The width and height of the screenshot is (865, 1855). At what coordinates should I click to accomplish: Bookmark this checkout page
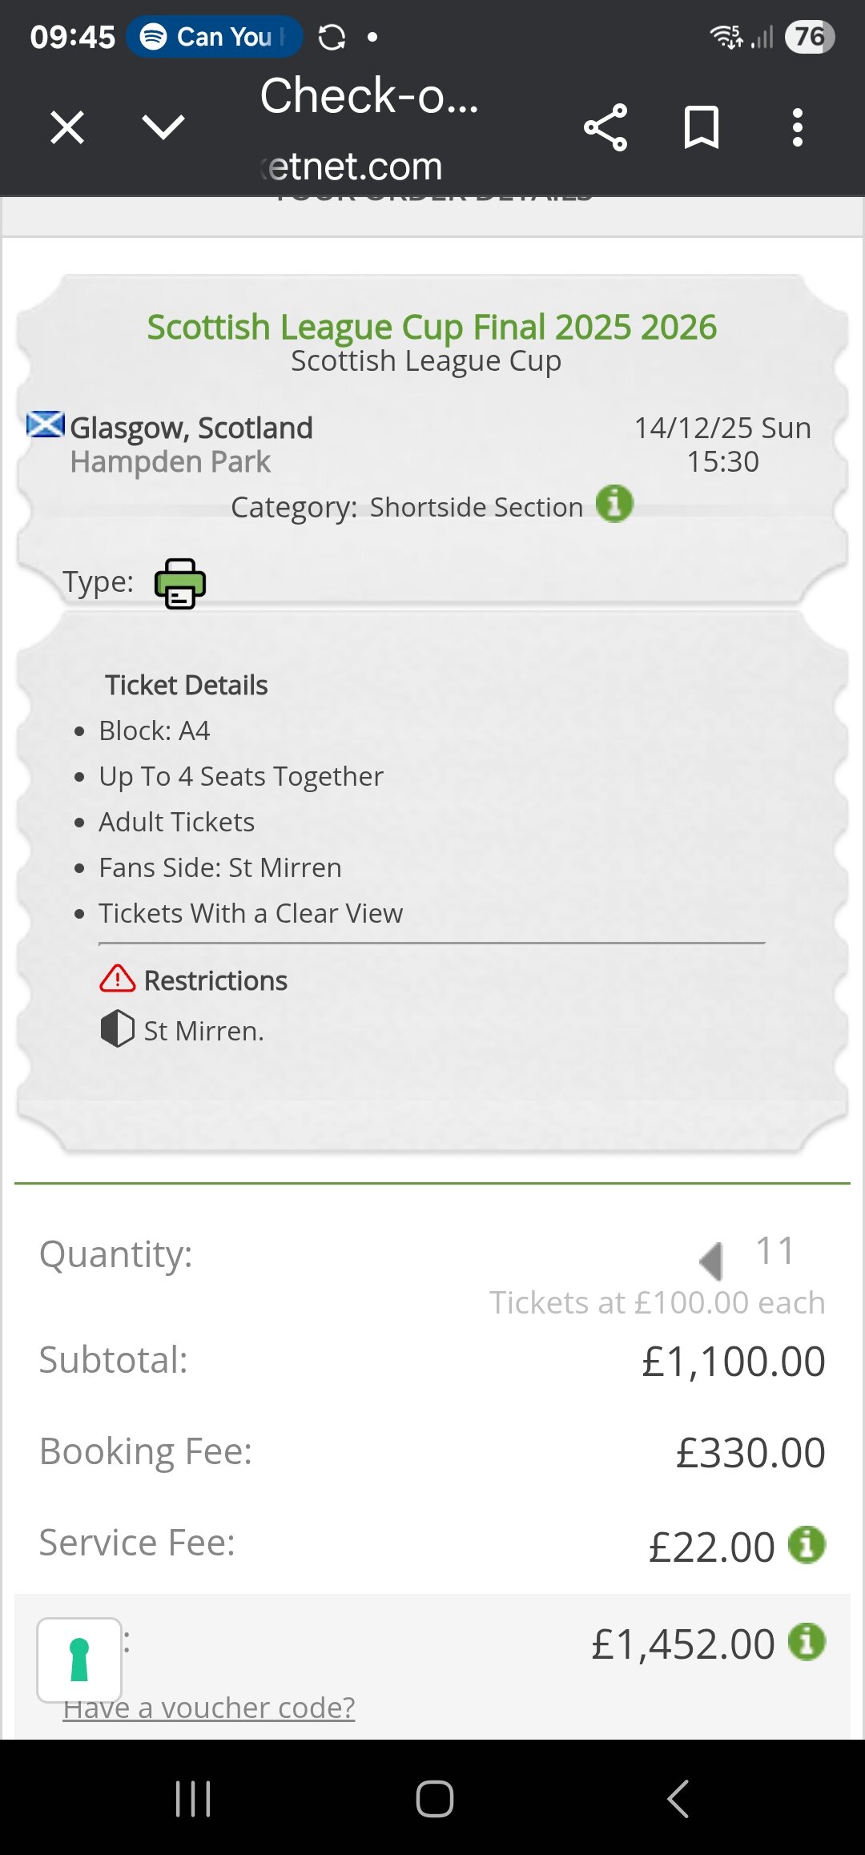pos(702,127)
